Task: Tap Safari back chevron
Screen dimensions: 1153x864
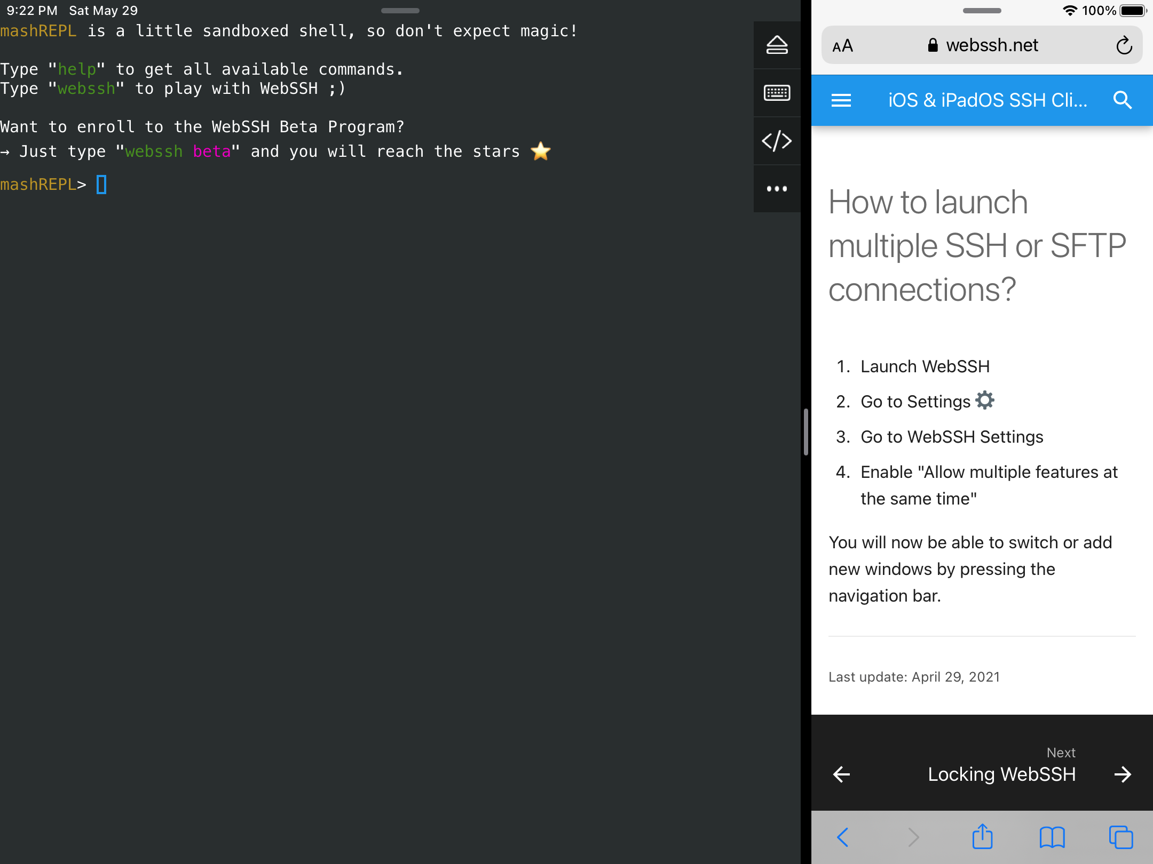Action: click(x=843, y=837)
